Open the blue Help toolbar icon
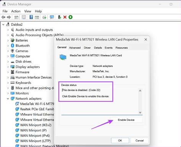 [31, 17]
